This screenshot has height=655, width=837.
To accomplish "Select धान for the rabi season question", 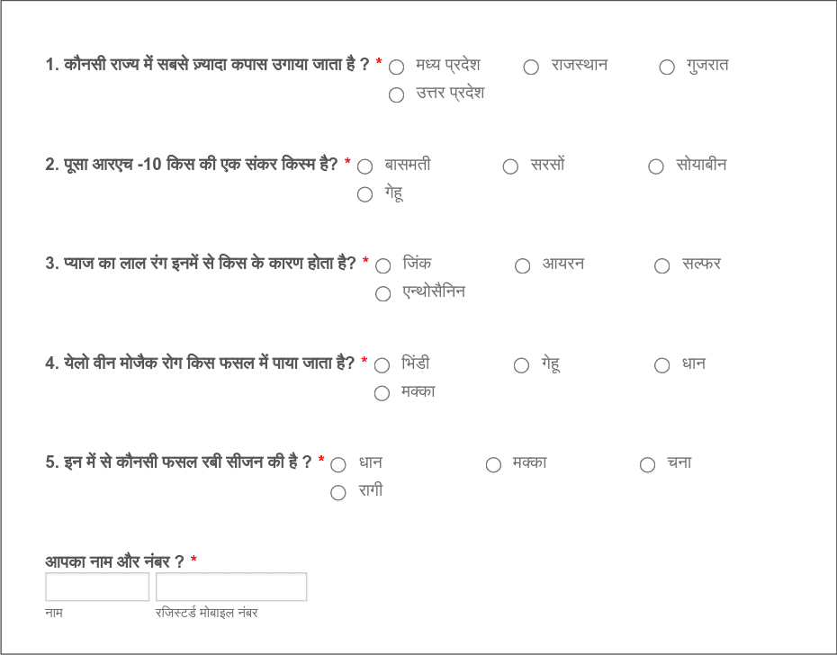I will (338, 463).
